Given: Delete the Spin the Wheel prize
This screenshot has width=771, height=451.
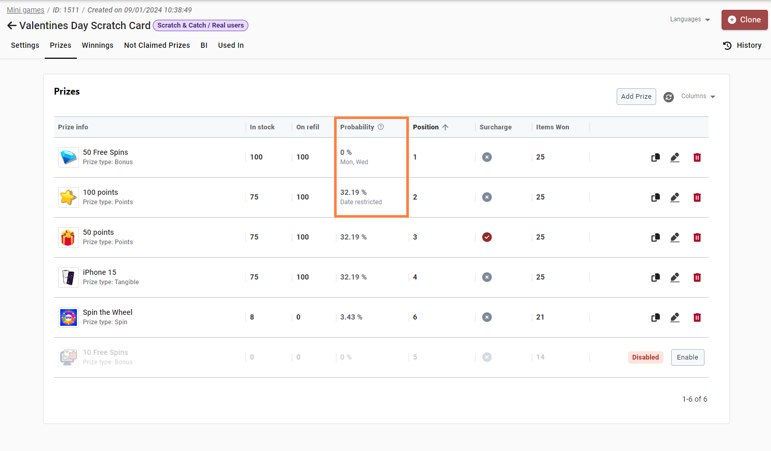Looking at the screenshot, I should click(x=697, y=317).
